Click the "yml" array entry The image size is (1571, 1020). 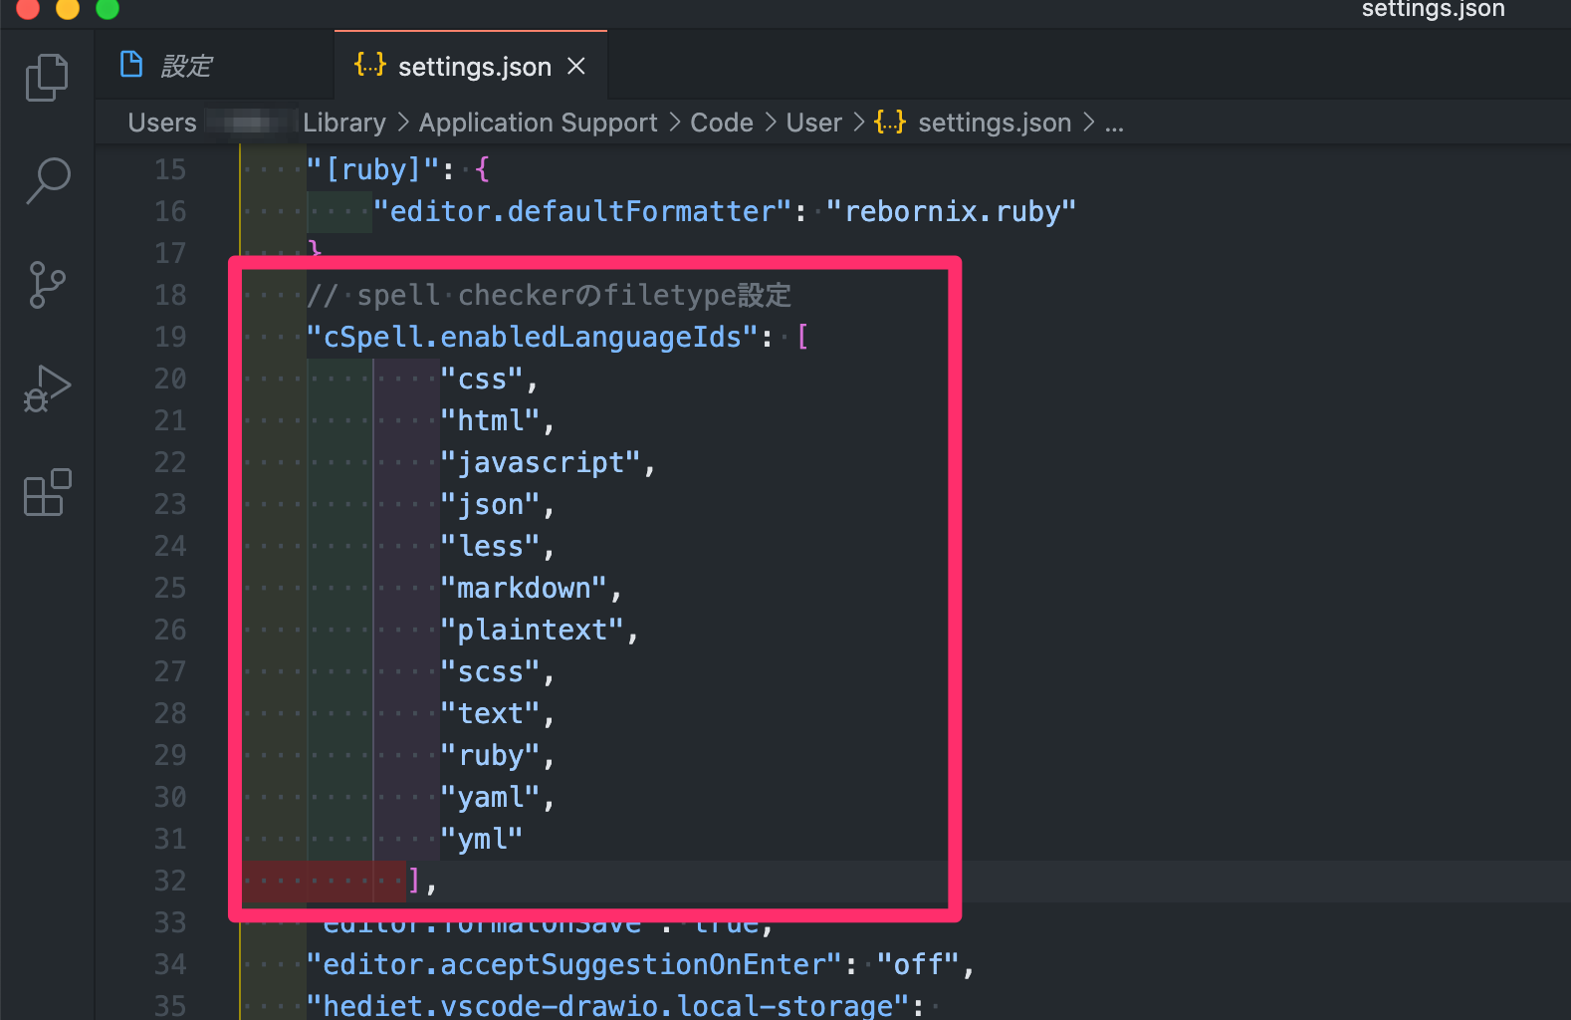coord(481,839)
